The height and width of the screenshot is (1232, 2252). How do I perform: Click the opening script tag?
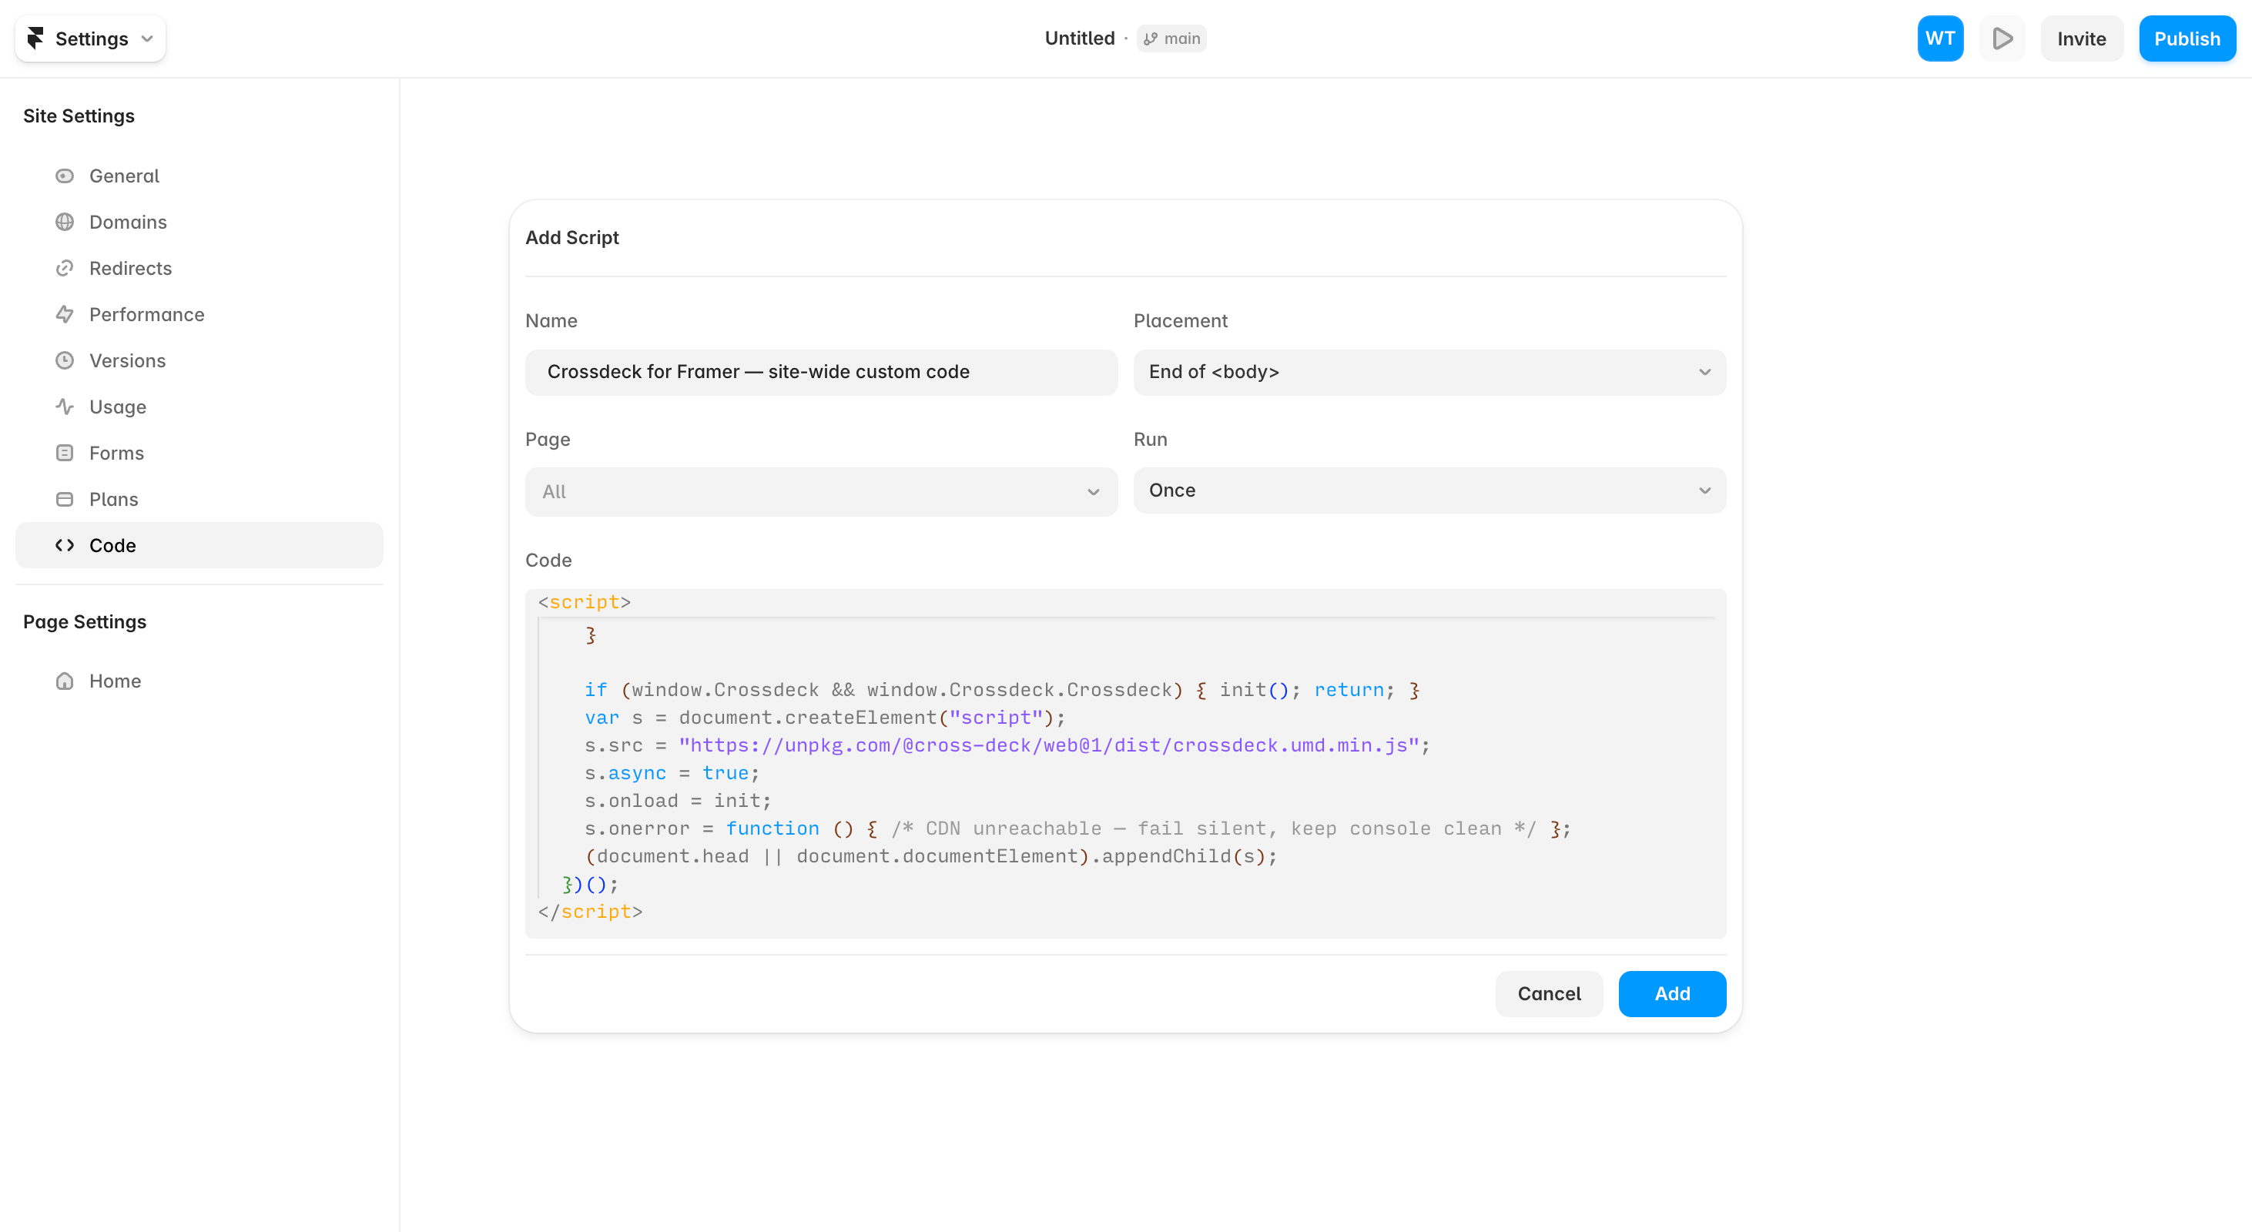pyautogui.click(x=584, y=602)
